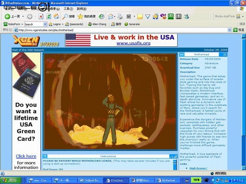The width and height of the screenshot is (246, 184).
Task: Switch to the 新增Micro... taskbar window
Action: [x=142, y=180]
